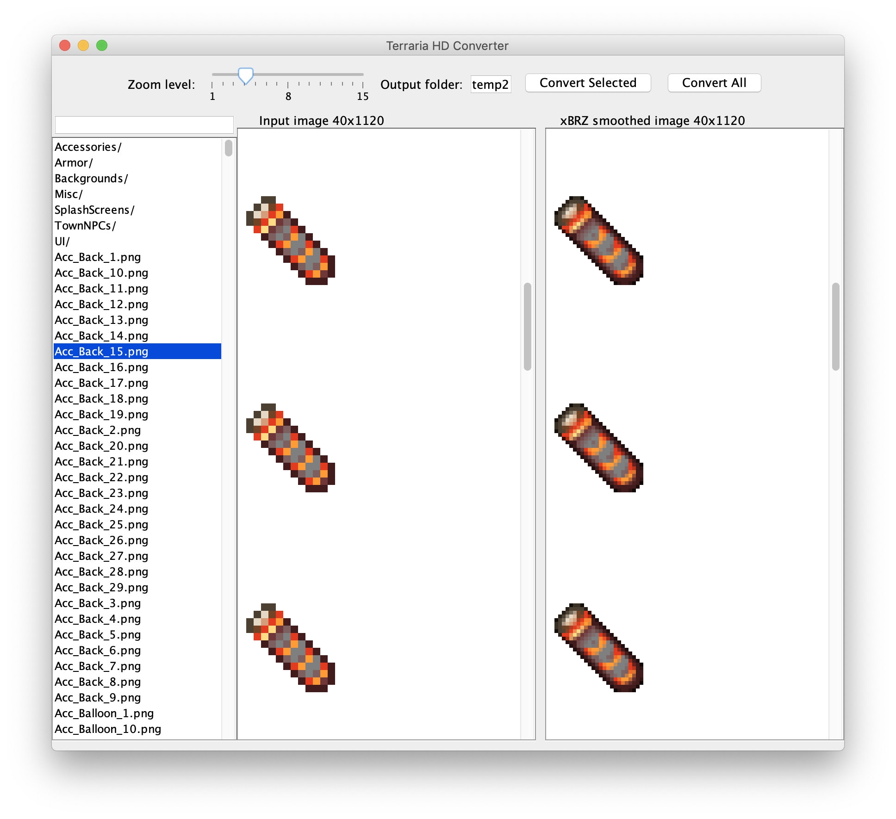Select Acc_Back_23.png in file list
Screen dimensions: 896x819
point(137,493)
